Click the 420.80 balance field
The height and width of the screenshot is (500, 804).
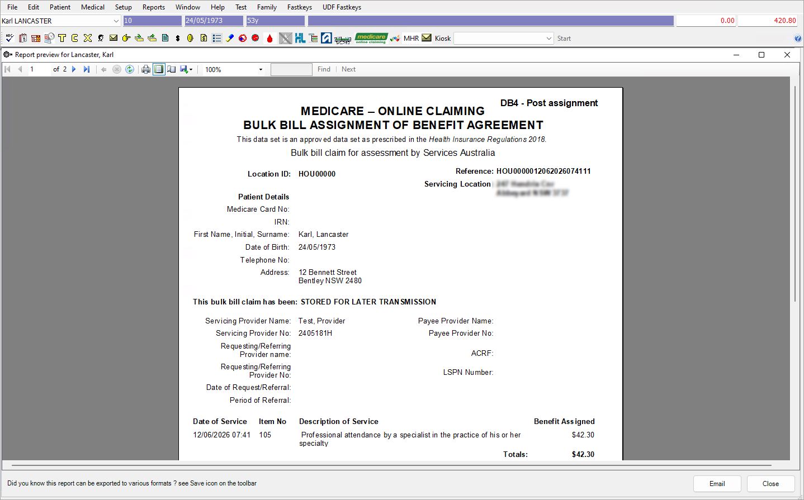pyautogui.click(x=768, y=21)
